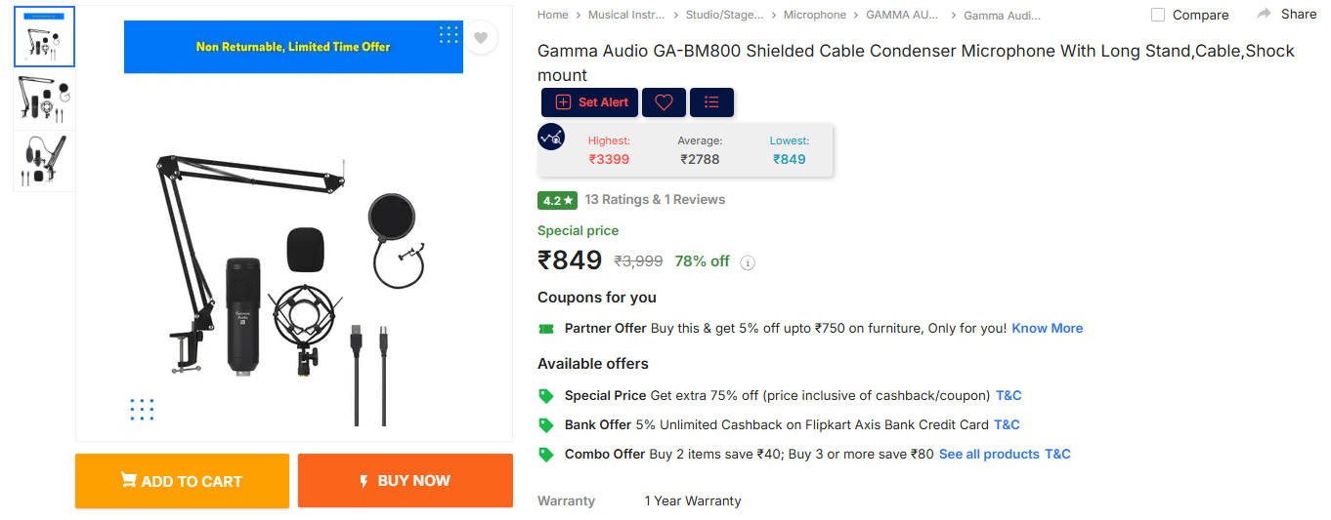Screen dimensions: 1331x520
Task: Click the Share arrow icon
Action: [1265, 14]
